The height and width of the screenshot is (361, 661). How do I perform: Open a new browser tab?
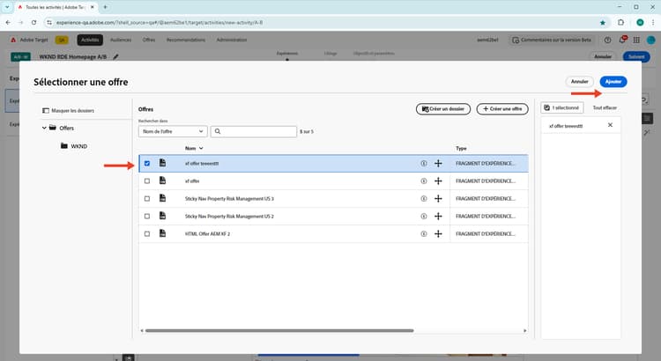tap(105, 7)
